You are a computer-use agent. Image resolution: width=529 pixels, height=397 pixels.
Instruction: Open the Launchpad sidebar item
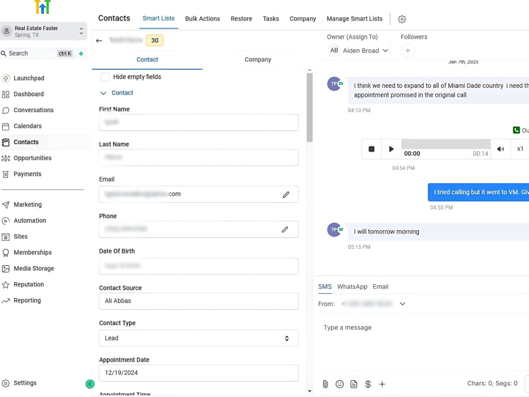click(29, 78)
